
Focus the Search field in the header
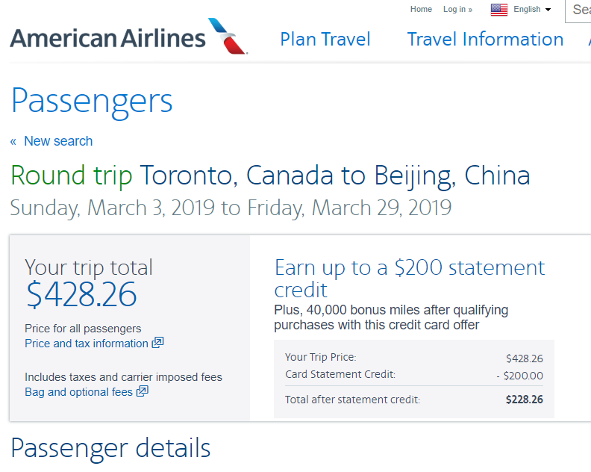point(579,10)
